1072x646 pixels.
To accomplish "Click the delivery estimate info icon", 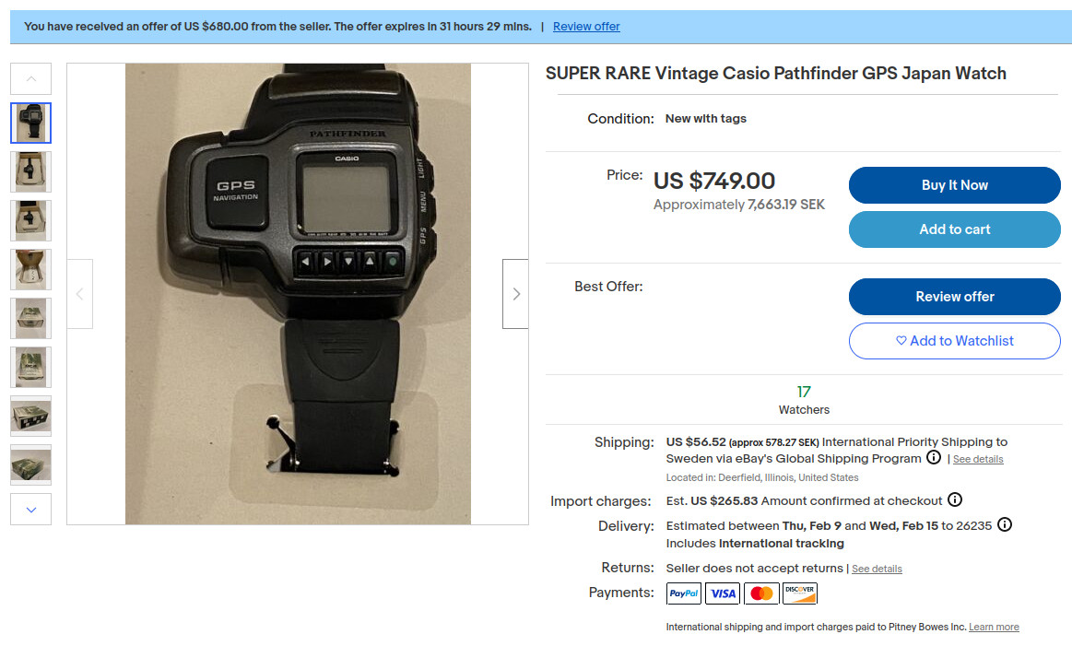I will 1005,525.
